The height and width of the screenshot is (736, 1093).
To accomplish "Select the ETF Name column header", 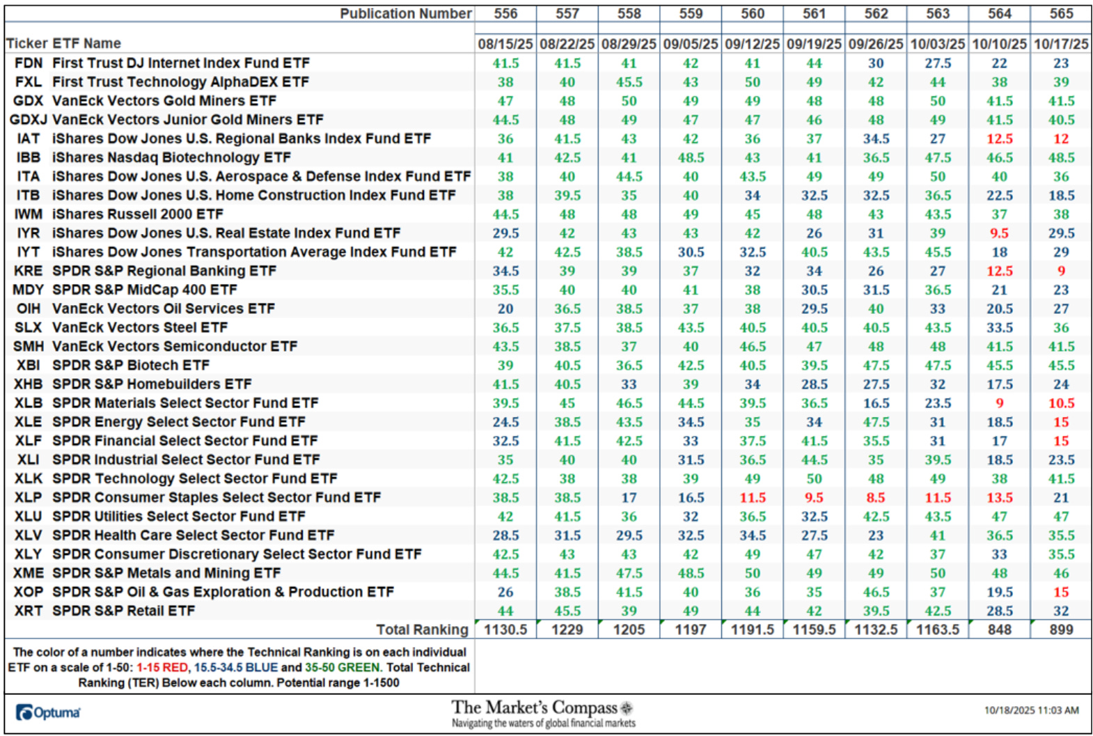I will pyautogui.click(x=86, y=43).
